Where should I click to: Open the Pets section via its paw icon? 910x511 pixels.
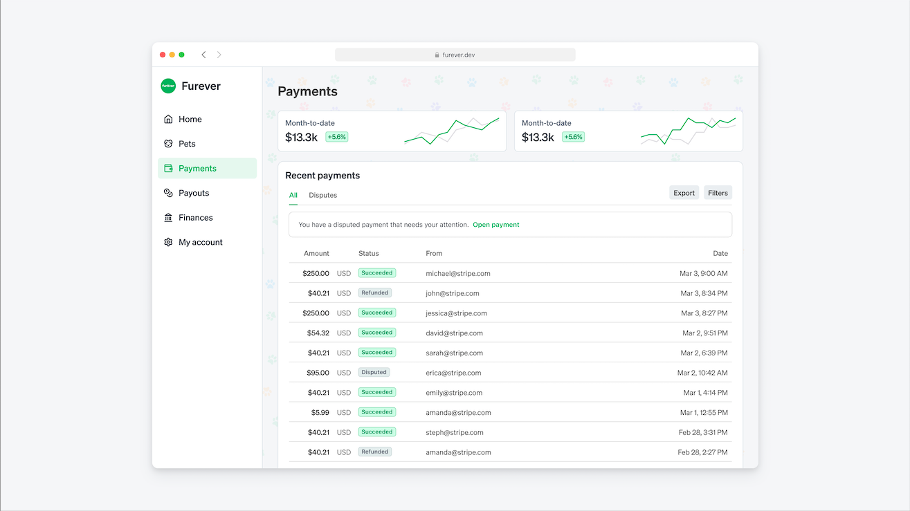pos(168,143)
